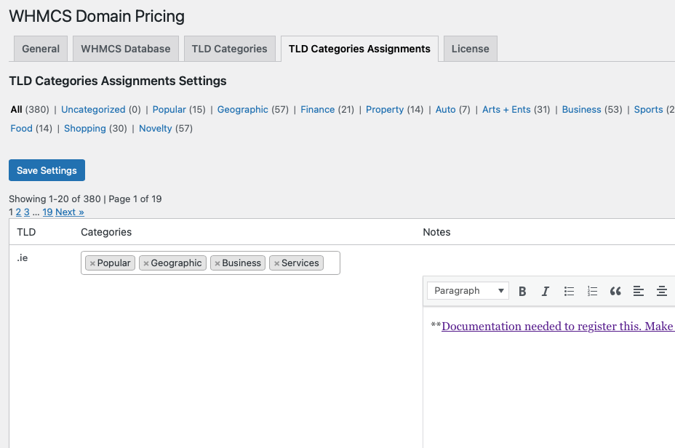
Task: Go to the License tab
Action: click(x=470, y=49)
